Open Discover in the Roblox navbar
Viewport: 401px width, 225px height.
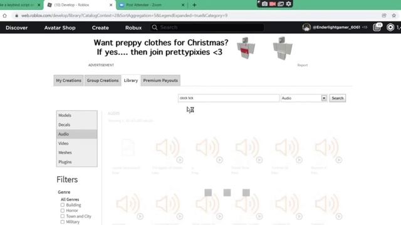(17, 27)
